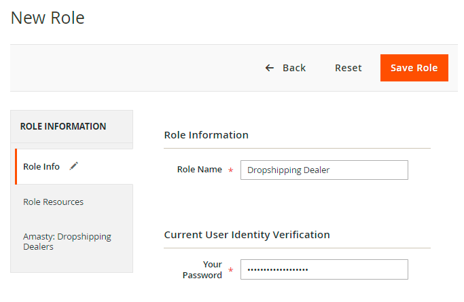Focus the Your Password field
Screen dimensions: 464x302
pos(324,269)
